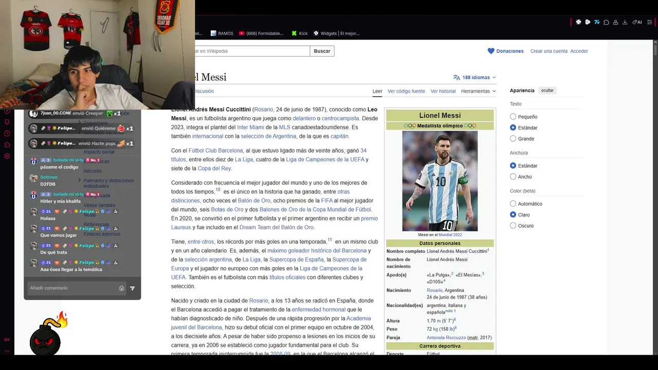Expand the Herramientas dropdown
The width and height of the screenshot is (658, 370).
[x=478, y=91]
